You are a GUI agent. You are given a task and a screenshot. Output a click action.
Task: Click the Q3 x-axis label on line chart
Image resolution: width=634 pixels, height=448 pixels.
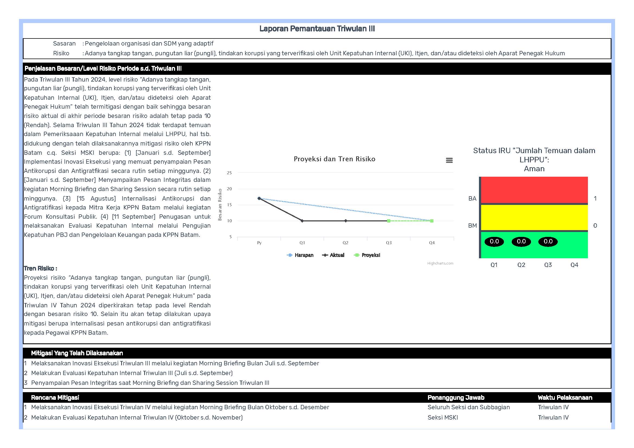[x=389, y=243]
